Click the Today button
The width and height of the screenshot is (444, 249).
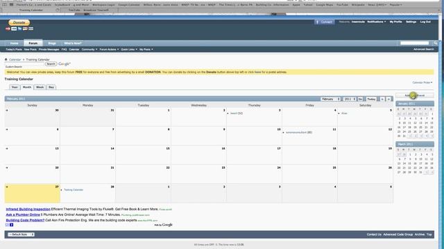pos(371,99)
